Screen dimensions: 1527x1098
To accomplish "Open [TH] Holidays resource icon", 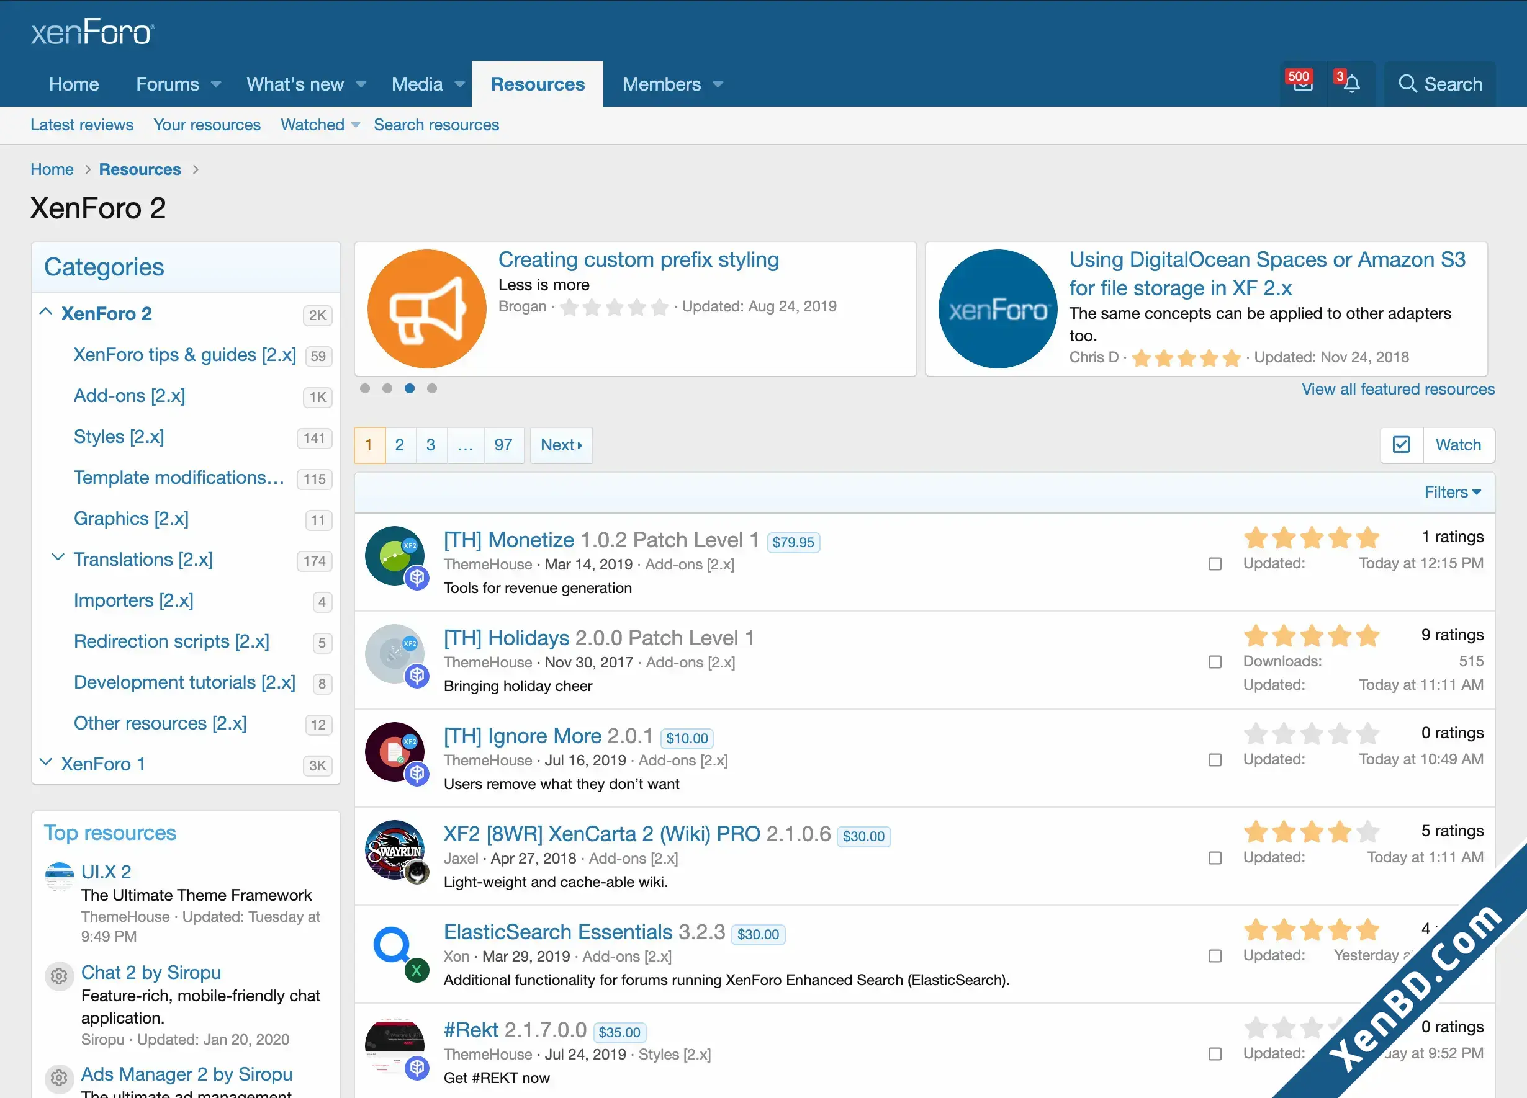I will 395,654.
